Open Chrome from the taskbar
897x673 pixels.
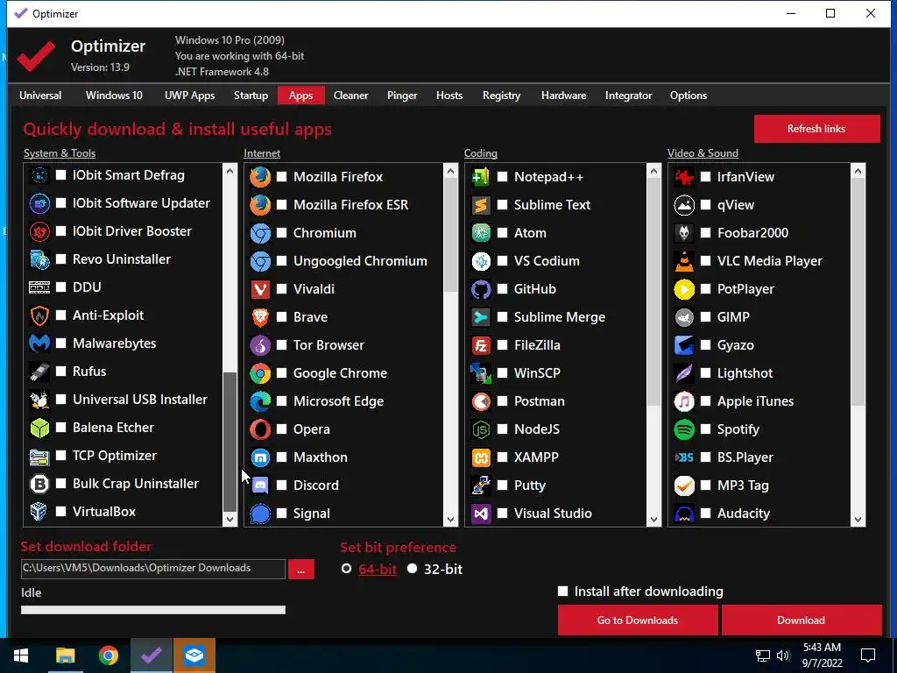pyautogui.click(x=108, y=655)
